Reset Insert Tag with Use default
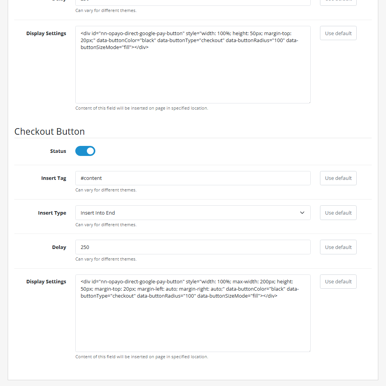 point(338,178)
